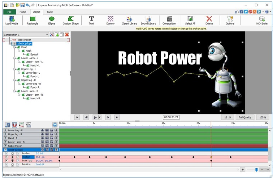Image resolution: width=277 pixels, height=182 pixels.
Task: Delete composition with the red X icon
Action: (67, 35)
